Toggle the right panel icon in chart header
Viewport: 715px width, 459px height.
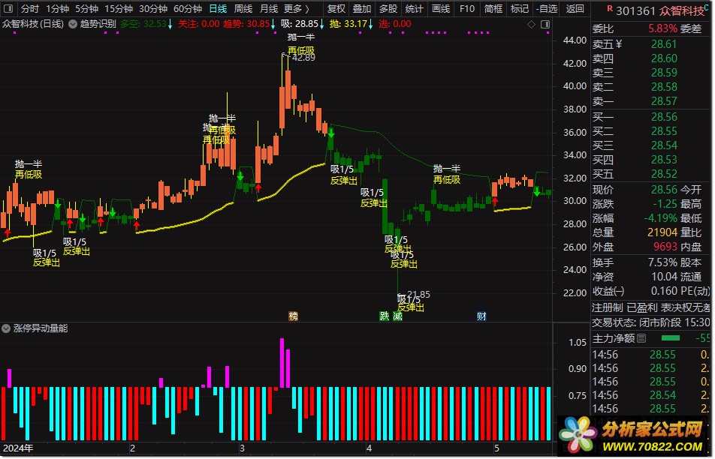[x=545, y=25]
